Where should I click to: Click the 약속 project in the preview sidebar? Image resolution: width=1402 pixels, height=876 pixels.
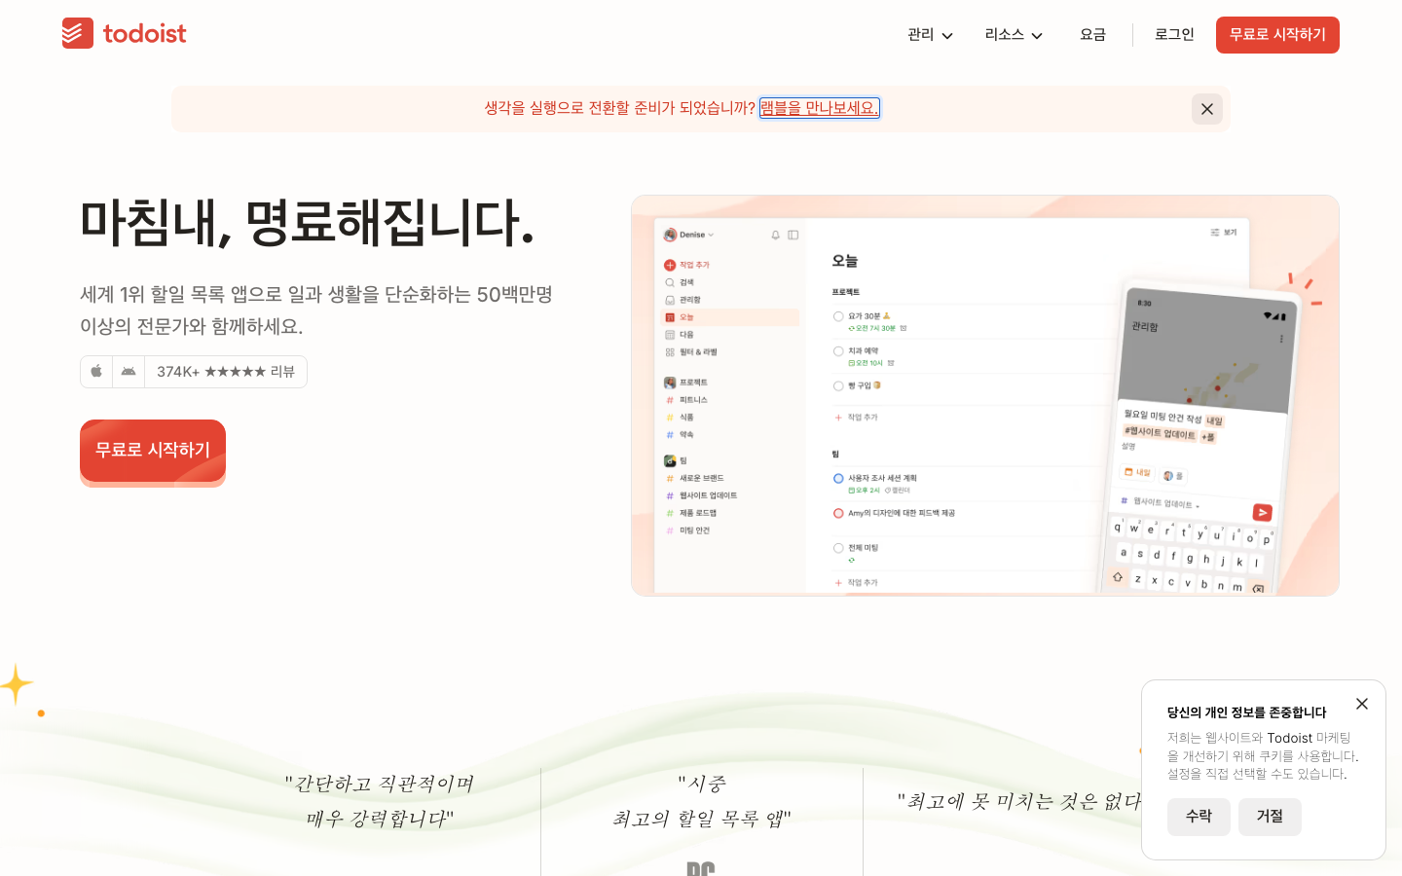[681, 435]
